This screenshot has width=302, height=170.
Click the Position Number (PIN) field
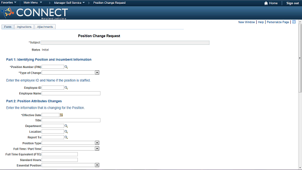click(x=53, y=67)
